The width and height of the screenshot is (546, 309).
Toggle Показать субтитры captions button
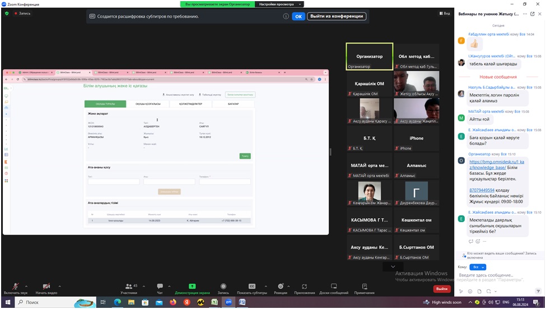tap(252, 286)
